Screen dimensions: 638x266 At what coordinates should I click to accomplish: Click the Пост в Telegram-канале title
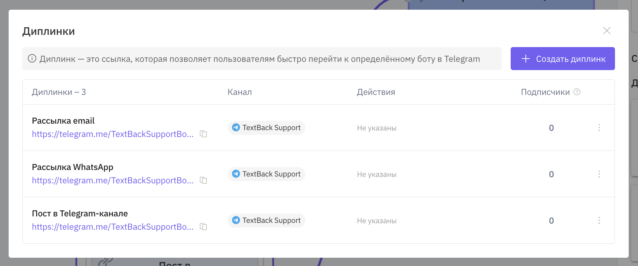pos(80,214)
